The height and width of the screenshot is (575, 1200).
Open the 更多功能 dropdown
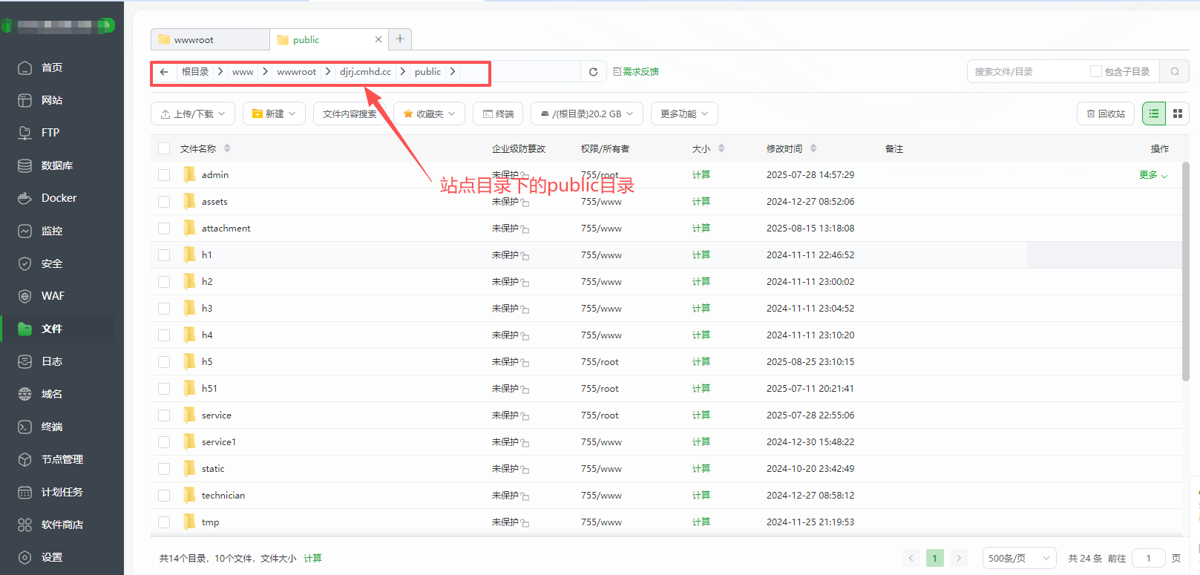point(683,114)
